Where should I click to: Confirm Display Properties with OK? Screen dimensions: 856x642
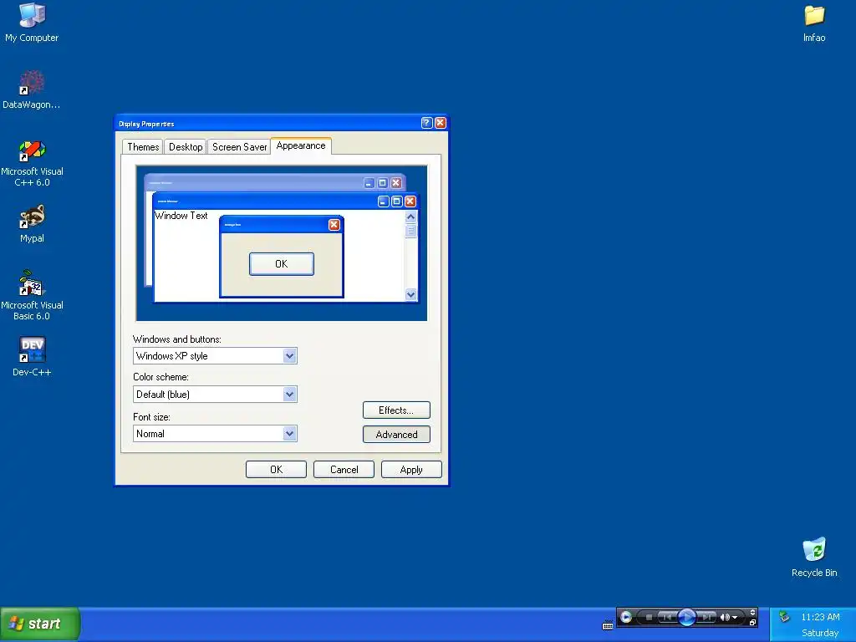[276, 470]
